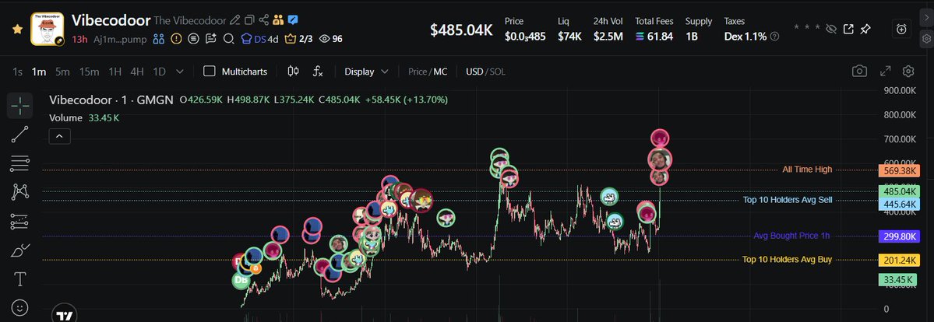Switch chart to MC mode
This screenshot has width=934, height=322.
point(440,72)
